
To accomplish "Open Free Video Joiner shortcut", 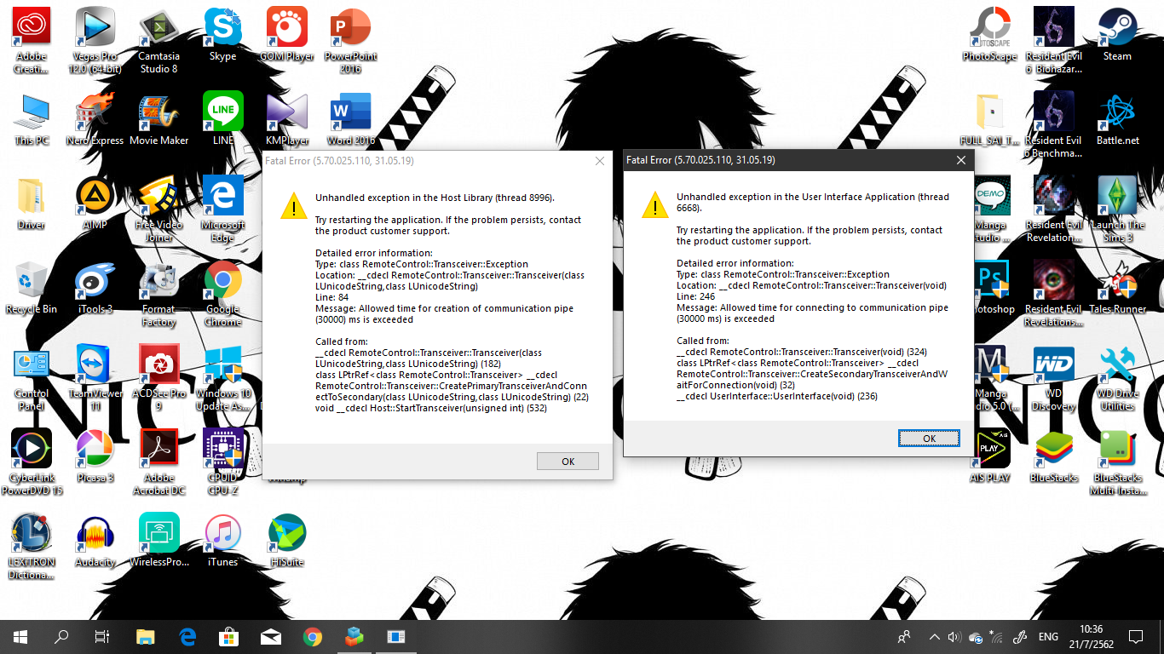I will coord(158,208).
